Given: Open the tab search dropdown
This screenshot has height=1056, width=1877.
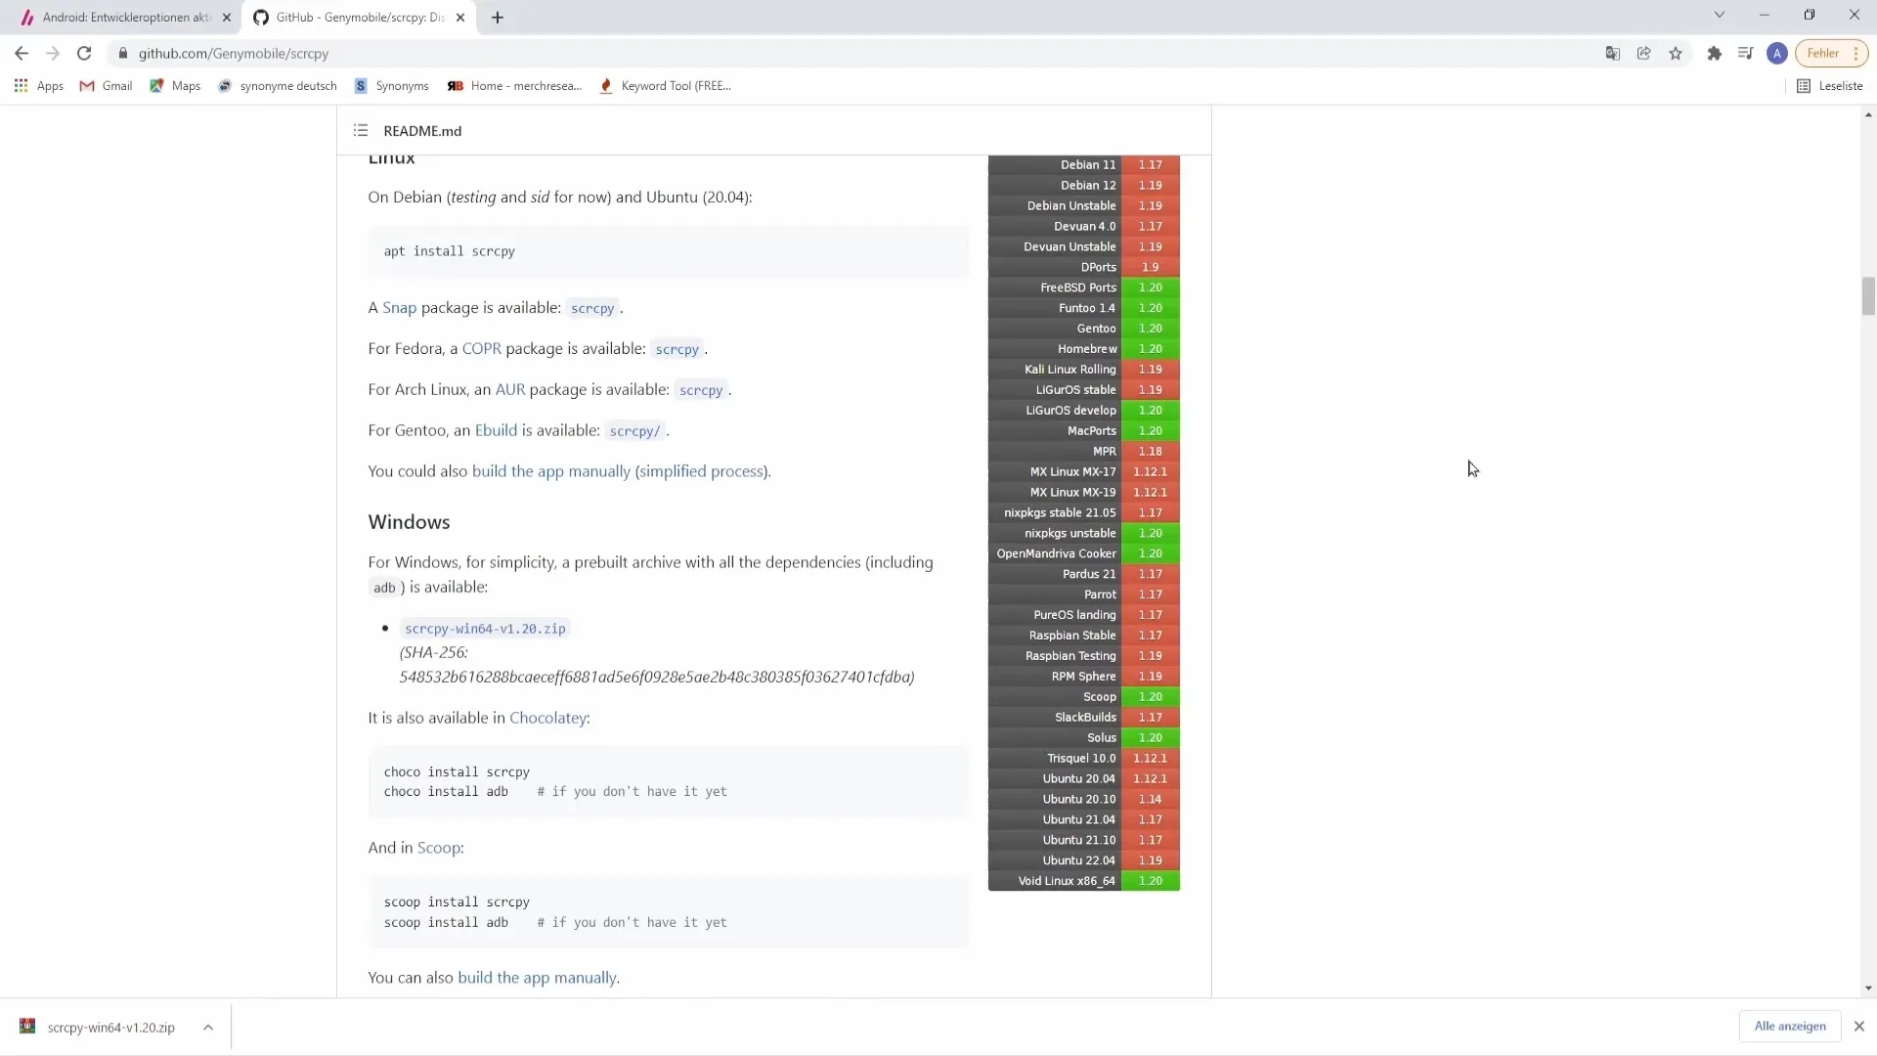Looking at the screenshot, I should (1720, 16).
